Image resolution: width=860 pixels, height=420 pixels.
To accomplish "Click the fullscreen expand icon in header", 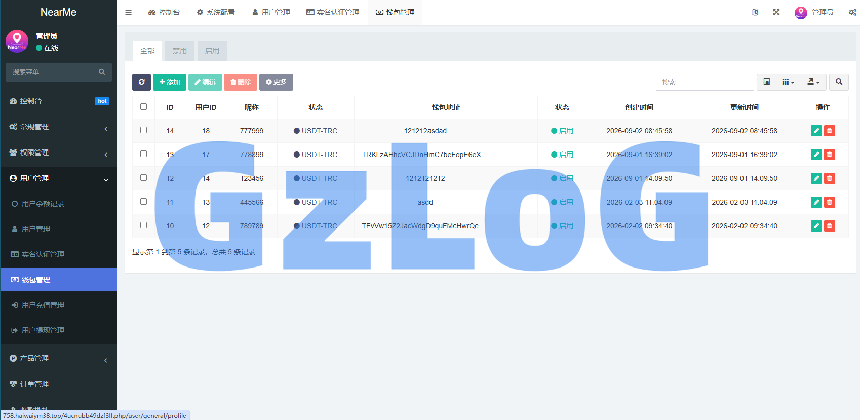I will pyautogui.click(x=776, y=12).
